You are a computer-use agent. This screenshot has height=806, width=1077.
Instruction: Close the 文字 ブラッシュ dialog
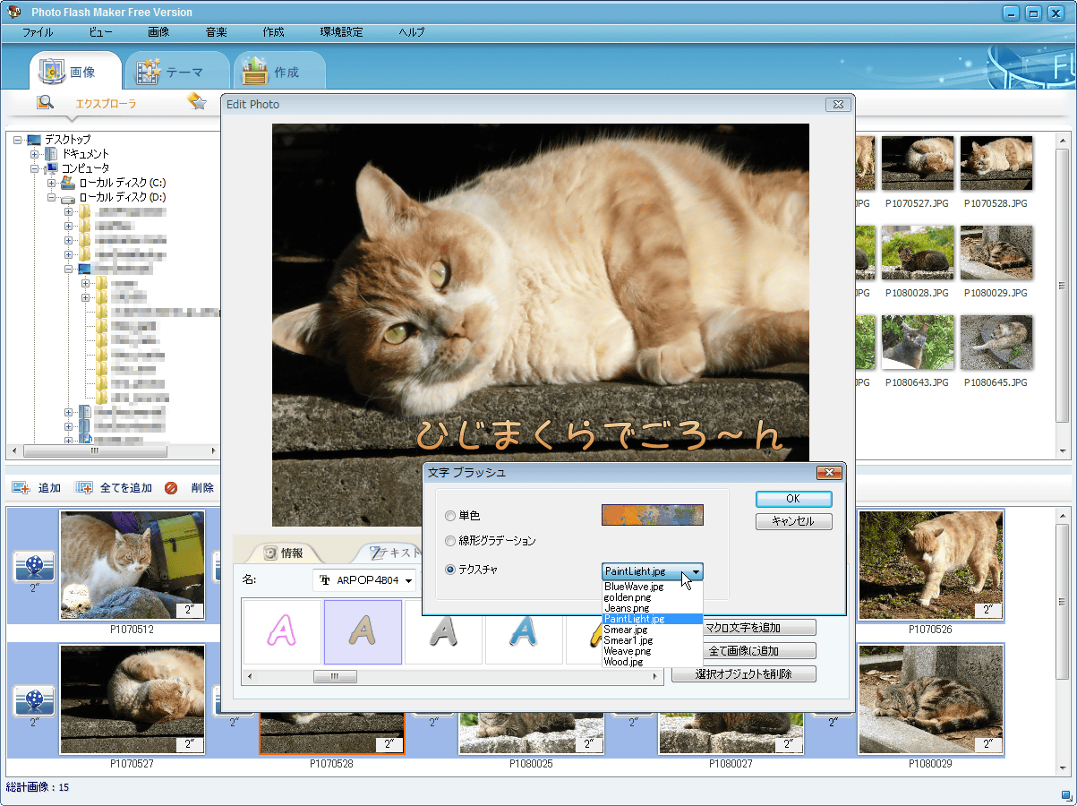click(829, 472)
